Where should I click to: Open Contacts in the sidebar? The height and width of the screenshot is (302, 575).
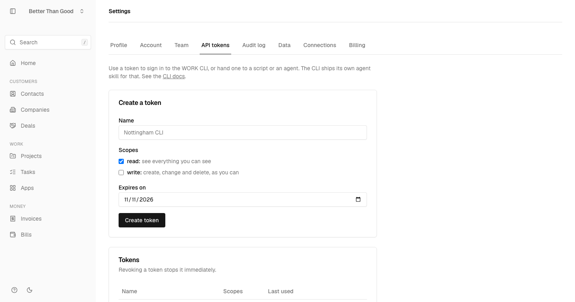[48, 94]
